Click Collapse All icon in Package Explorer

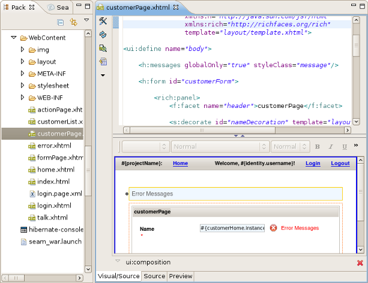click(61, 22)
